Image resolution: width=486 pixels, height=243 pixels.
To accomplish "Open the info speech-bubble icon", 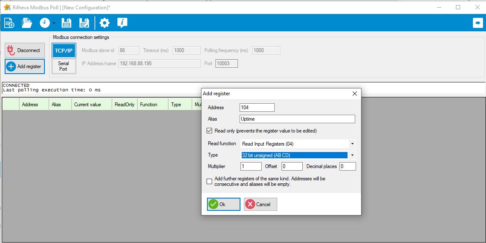I will 122,23.
